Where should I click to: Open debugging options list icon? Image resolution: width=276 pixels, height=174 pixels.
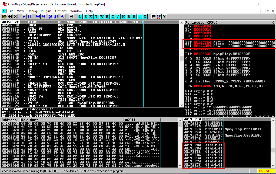pos(154,17)
